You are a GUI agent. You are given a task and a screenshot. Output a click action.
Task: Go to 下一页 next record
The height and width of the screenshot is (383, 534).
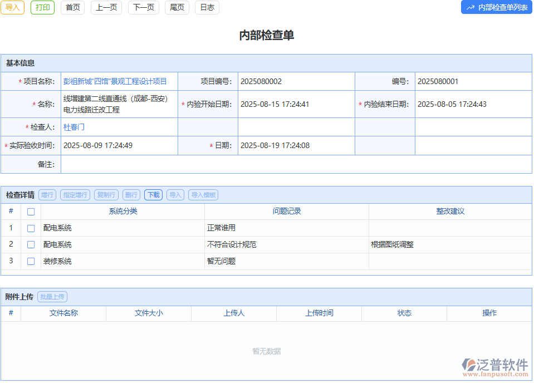[x=143, y=8]
